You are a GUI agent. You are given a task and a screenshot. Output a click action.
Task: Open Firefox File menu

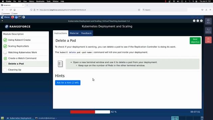(x=15, y=1)
